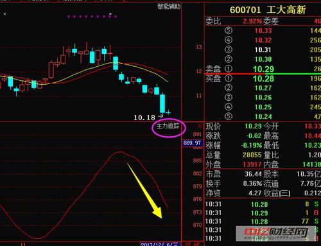Open the 主力追踪 indicator name label

(168, 126)
